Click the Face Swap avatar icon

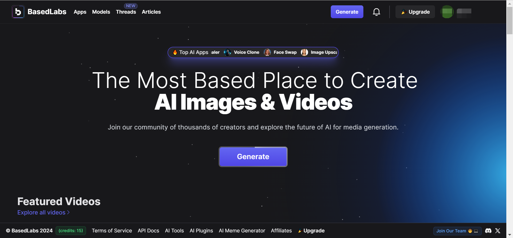coord(267,52)
